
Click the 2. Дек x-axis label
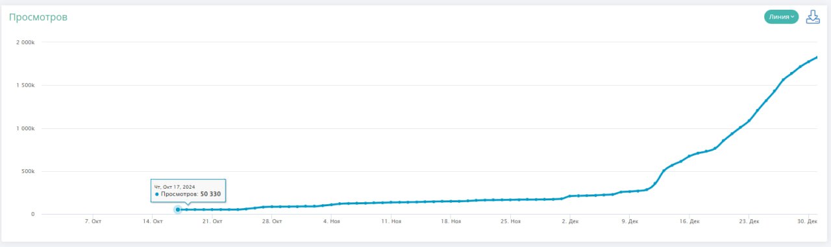click(x=571, y=222)
